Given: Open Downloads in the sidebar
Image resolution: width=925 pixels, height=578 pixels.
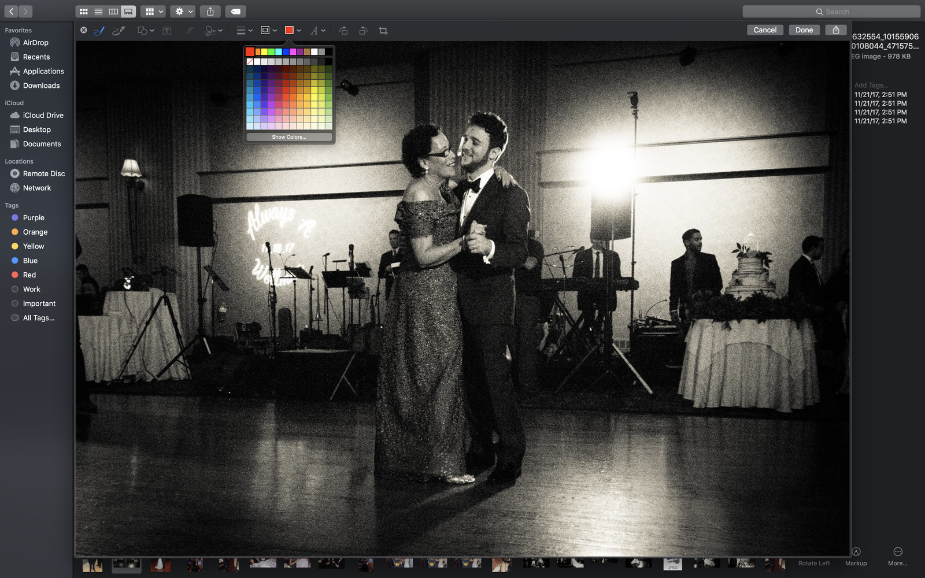Looking at the screenshot, I should coord(41,86).
